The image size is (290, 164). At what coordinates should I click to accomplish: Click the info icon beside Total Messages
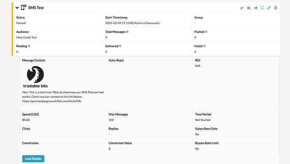[x=127, y=32]
